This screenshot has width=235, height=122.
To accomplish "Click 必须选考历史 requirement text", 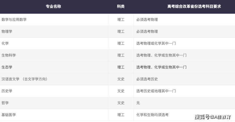I will [147, 79].
